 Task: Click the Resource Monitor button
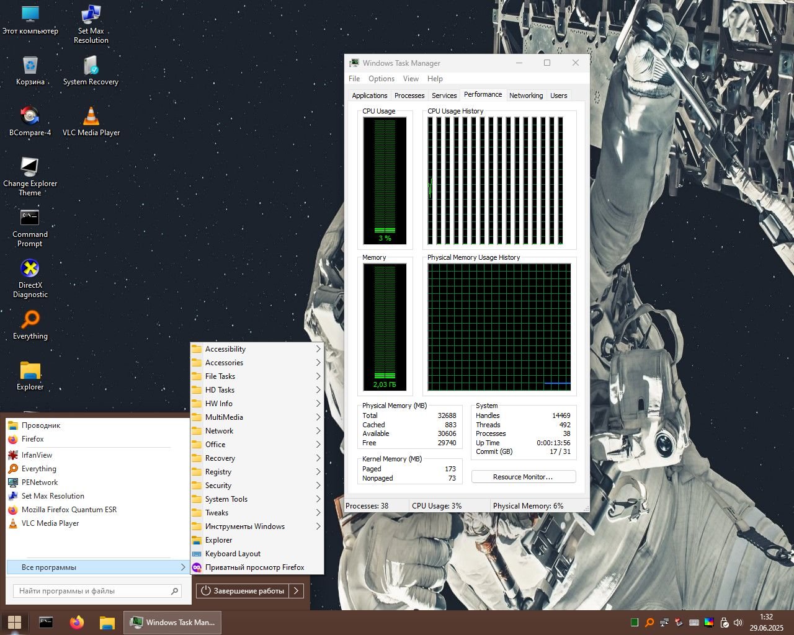click(523, 477)
